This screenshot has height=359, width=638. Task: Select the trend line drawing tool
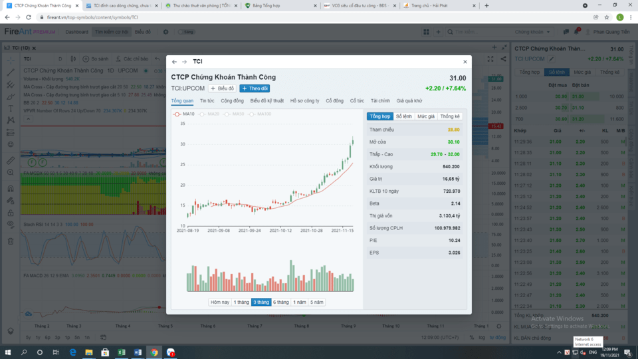click(11, 72)
